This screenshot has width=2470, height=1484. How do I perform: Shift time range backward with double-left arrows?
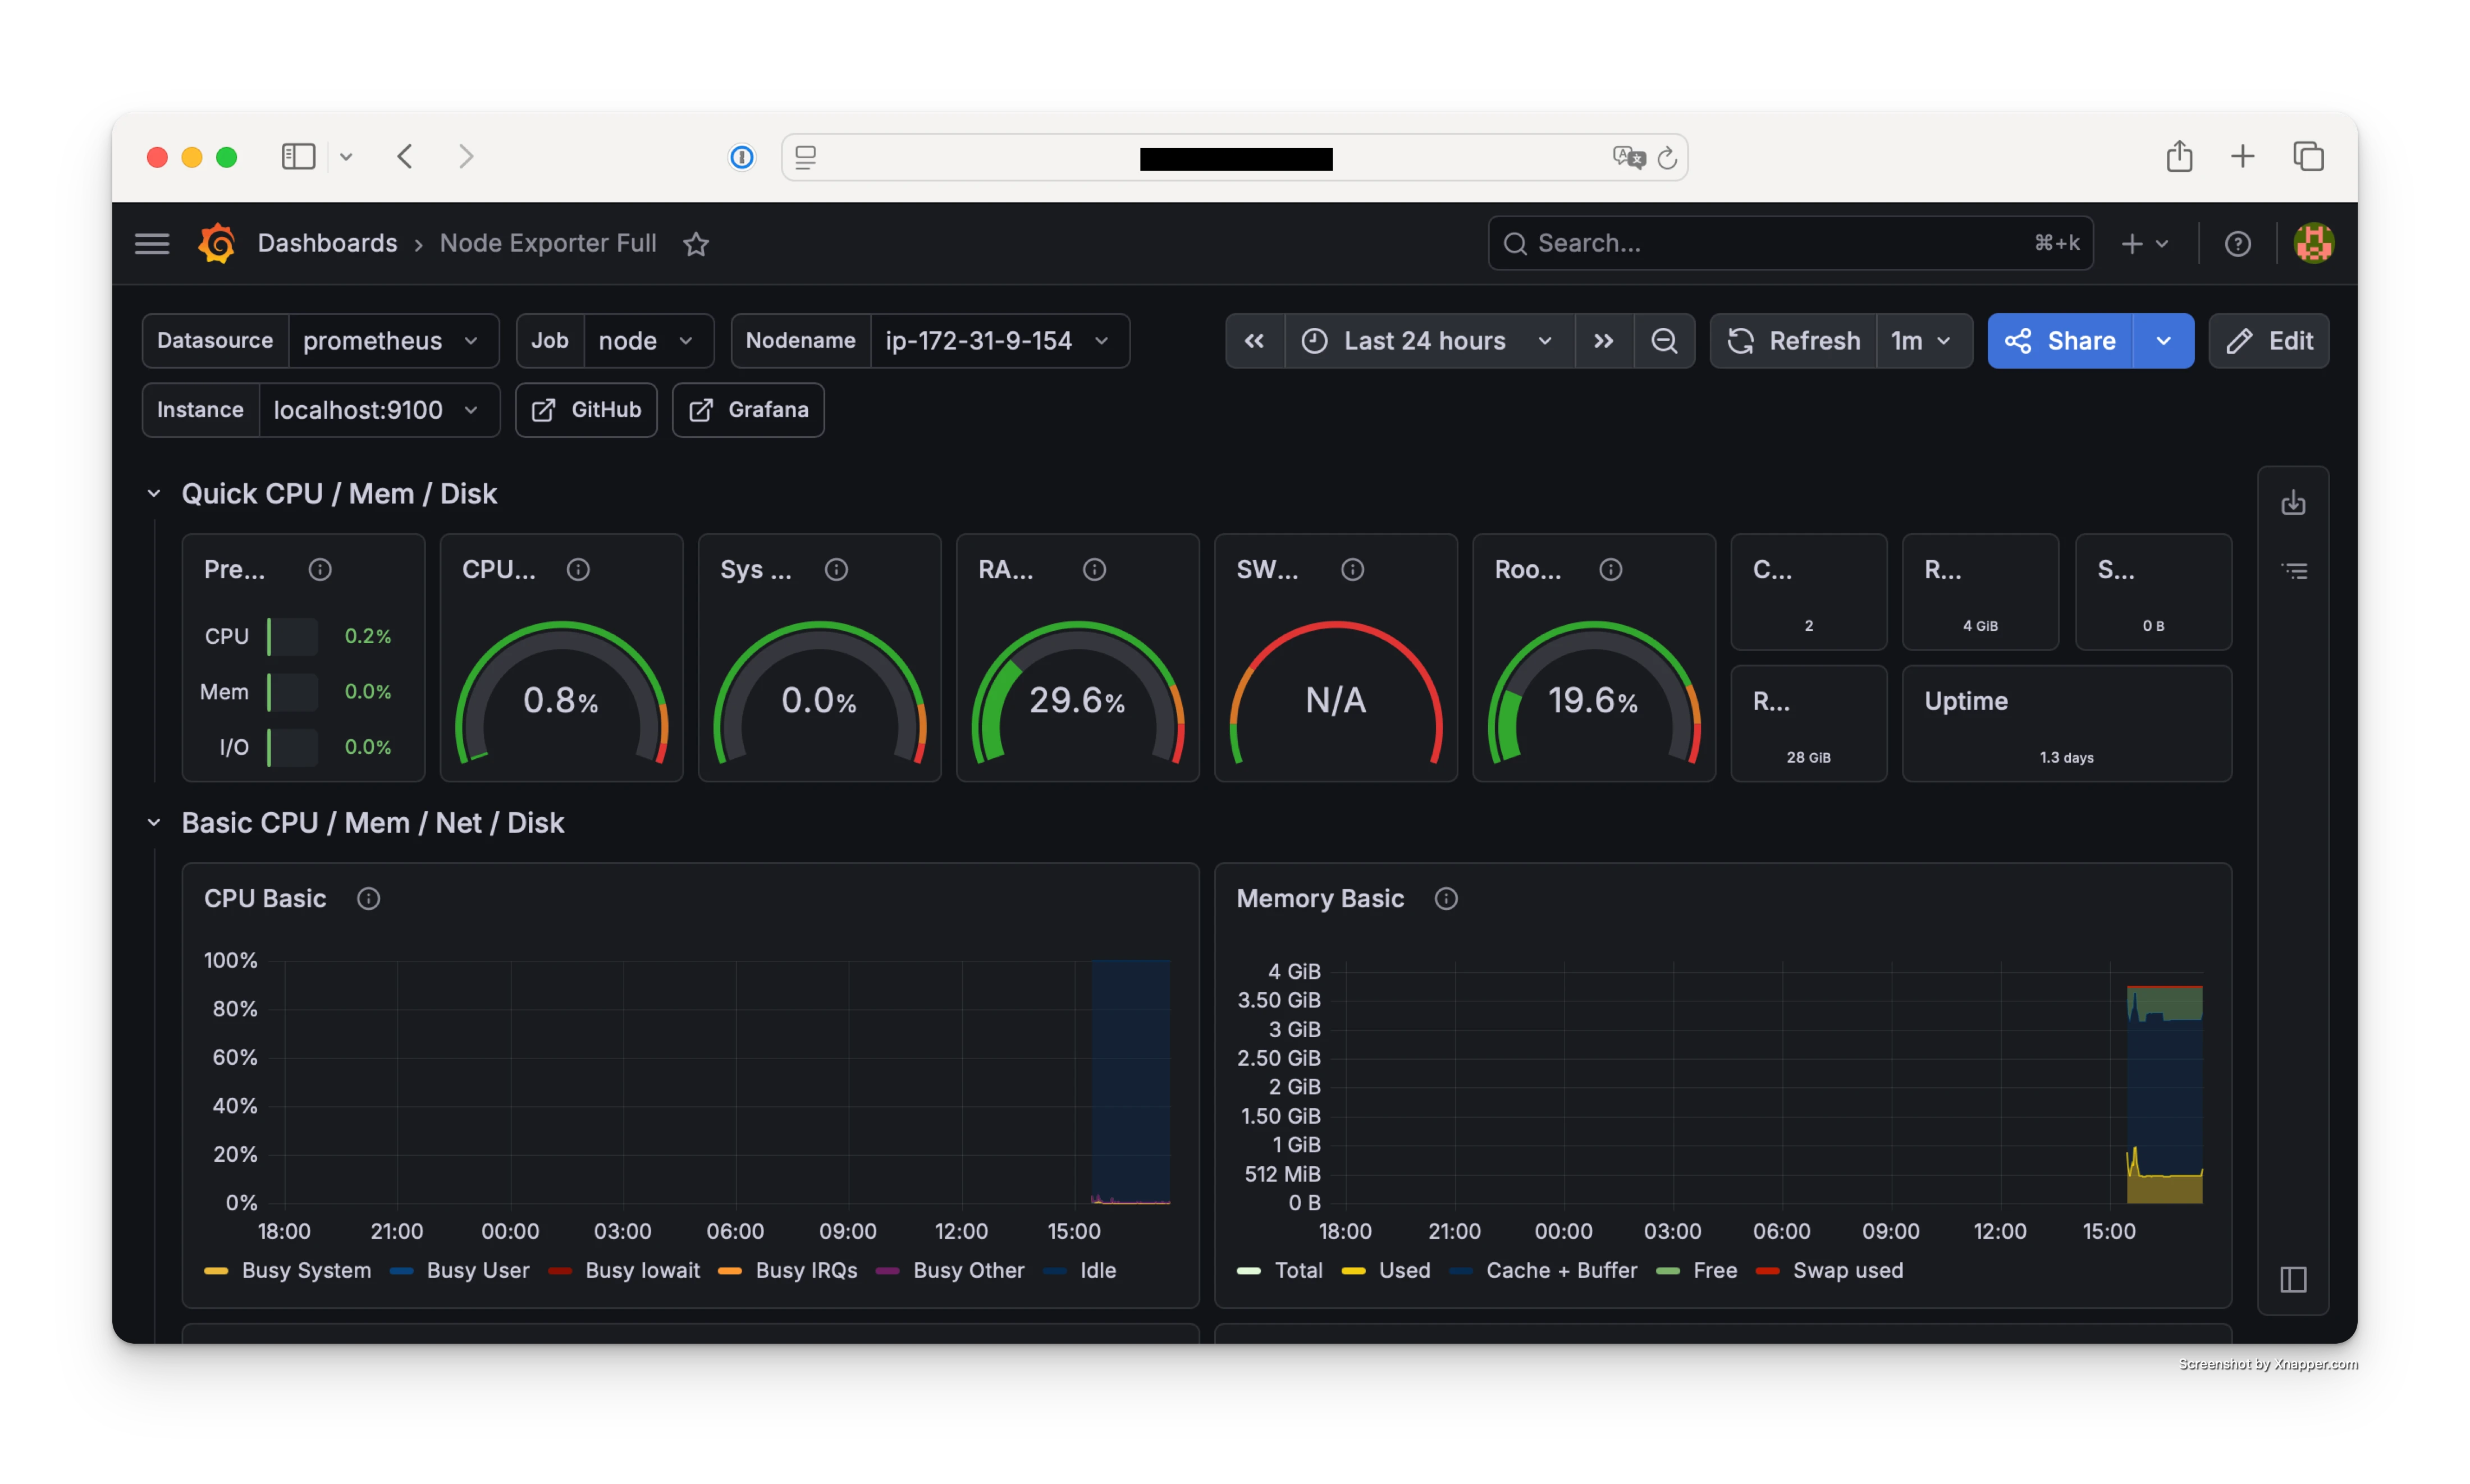1254,341
